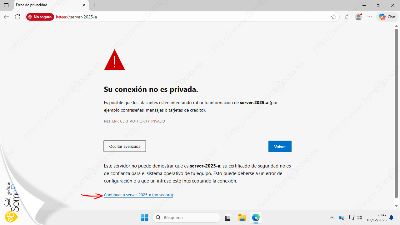Reload the page with refresh icon
The height and width of the screenshot is (225, 400).
[x=17, y=17]
